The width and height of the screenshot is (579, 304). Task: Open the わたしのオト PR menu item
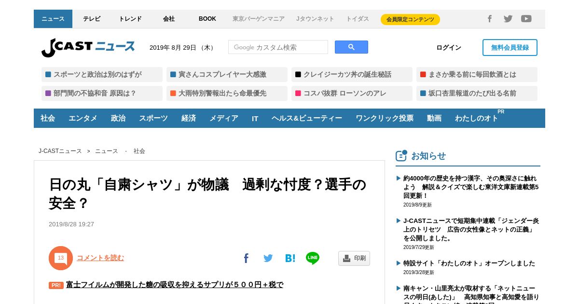(477, 118)
